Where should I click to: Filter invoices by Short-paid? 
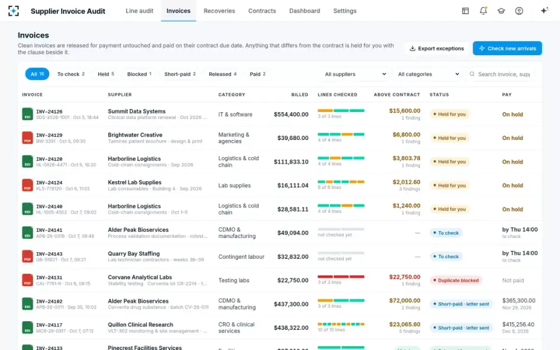(180, 74)
